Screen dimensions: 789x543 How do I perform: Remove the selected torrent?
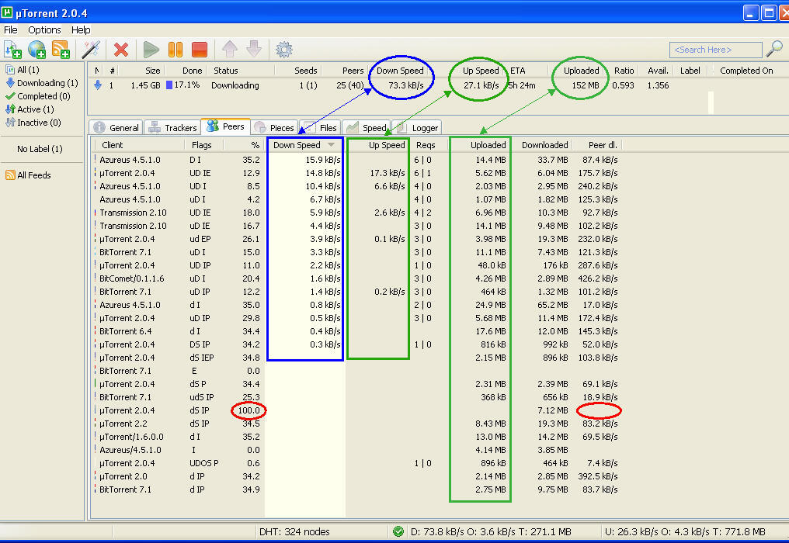pos(121,49)
